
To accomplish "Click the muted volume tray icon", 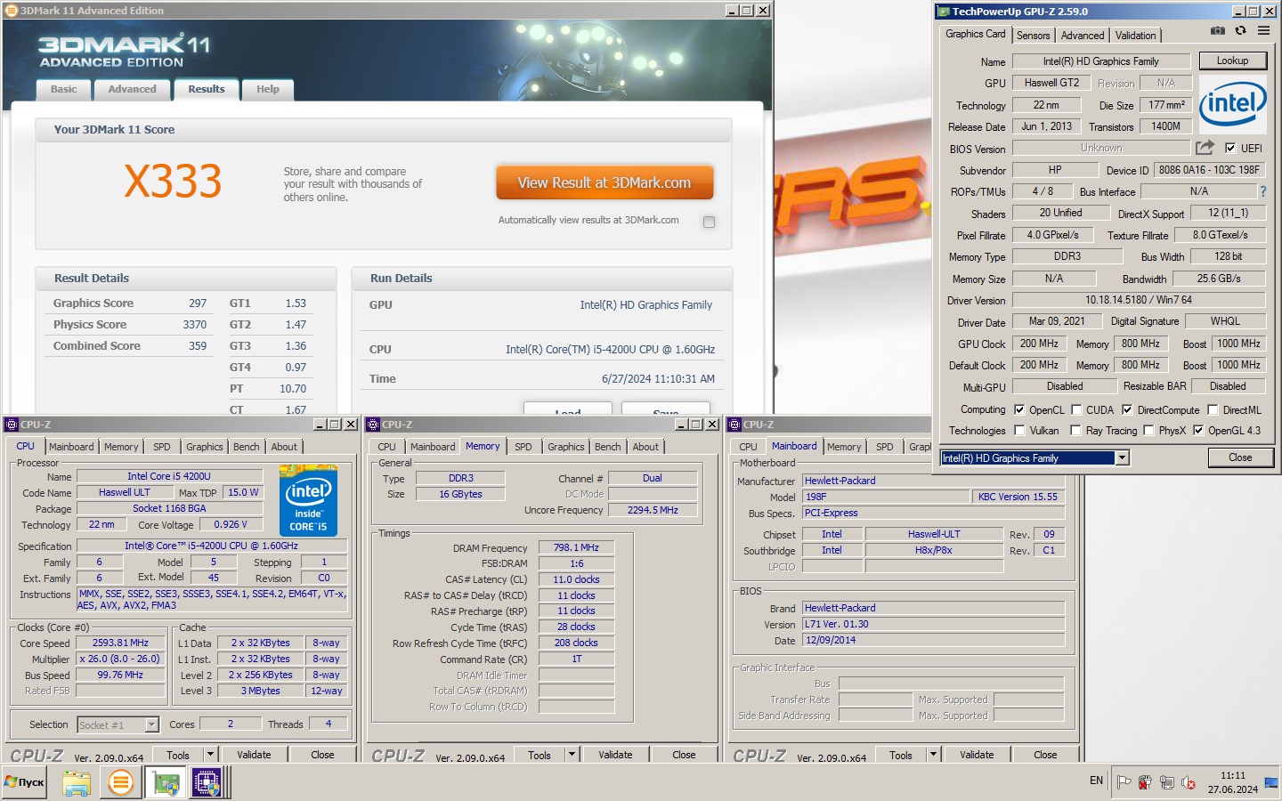I will pyautogui.click(x=1189, y=782).
